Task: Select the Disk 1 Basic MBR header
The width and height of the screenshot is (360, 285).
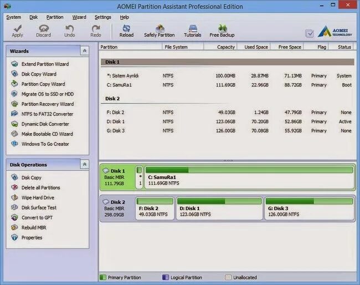Action: pyautogui.click(x=117, y=177)
